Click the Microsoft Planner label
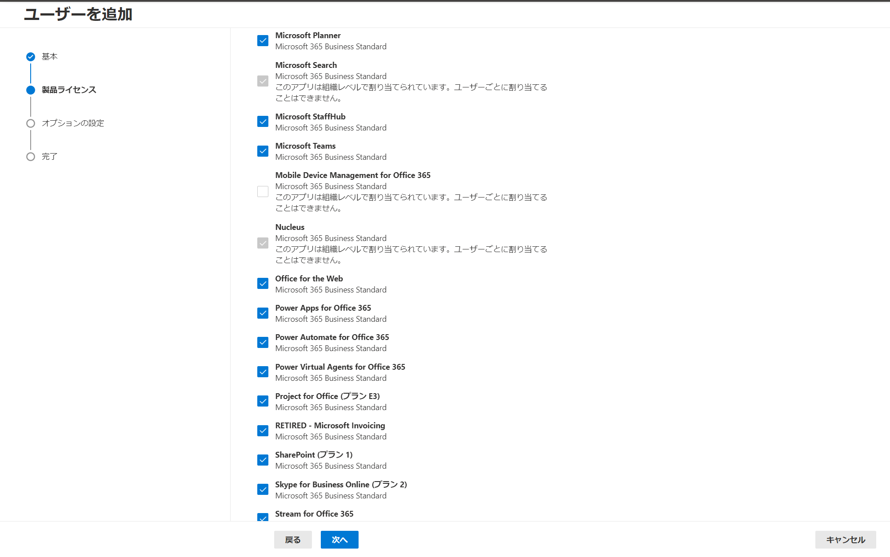This screenshot has width=890, height=557. [308, 36]
